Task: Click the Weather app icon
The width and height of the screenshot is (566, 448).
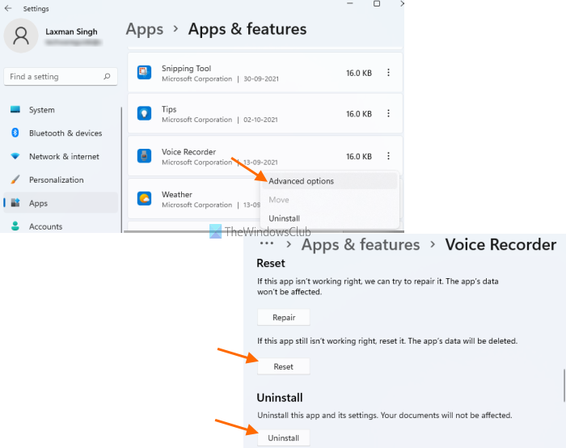Action: point(144,199)
